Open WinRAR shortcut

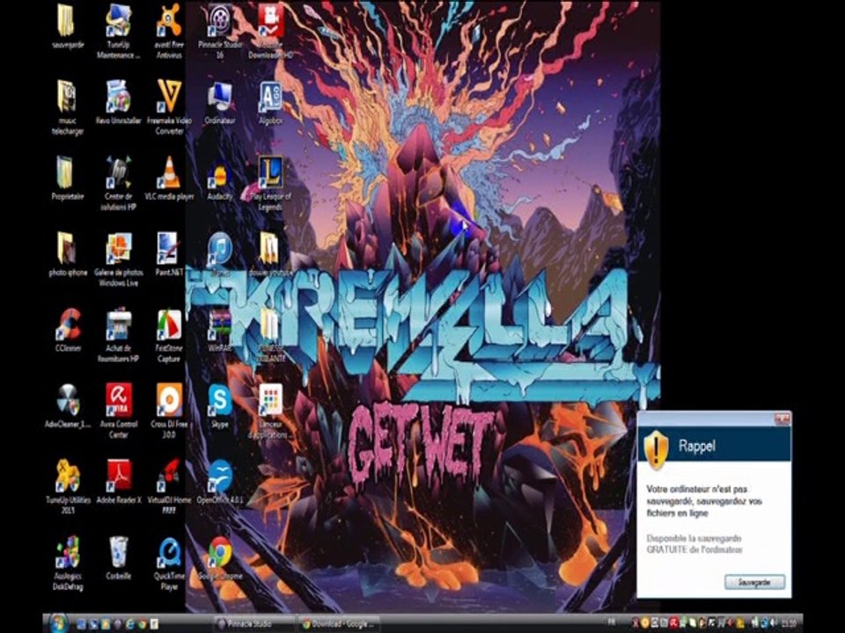(220, 330)
